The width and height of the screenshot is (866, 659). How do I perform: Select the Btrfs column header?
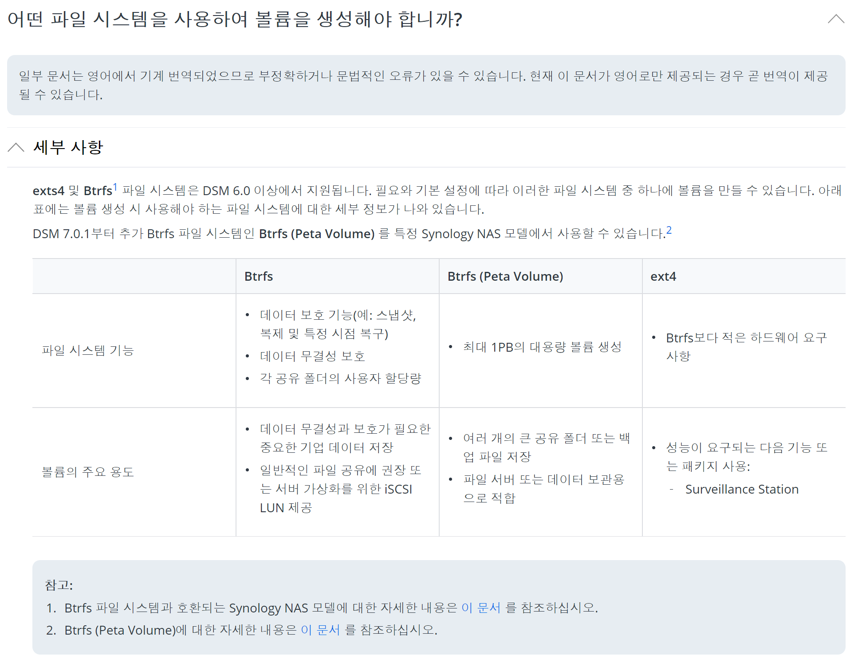click(x=259, y=276)
